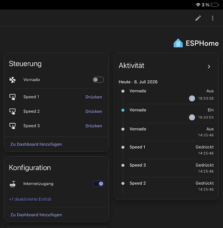Image resolution: width=223 pixels, height=228 pixels.
Task: Show the +1 deaktivierte Entität
Action: [x=30, y=199]
